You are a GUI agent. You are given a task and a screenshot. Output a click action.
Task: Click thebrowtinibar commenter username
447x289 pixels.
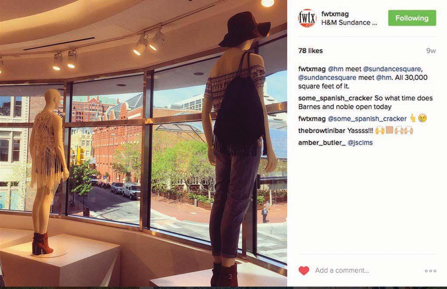point(321,131)
